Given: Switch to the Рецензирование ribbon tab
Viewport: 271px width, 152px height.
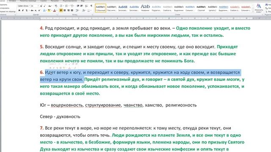Looking at the screenshot, I should tap(69, 1).
